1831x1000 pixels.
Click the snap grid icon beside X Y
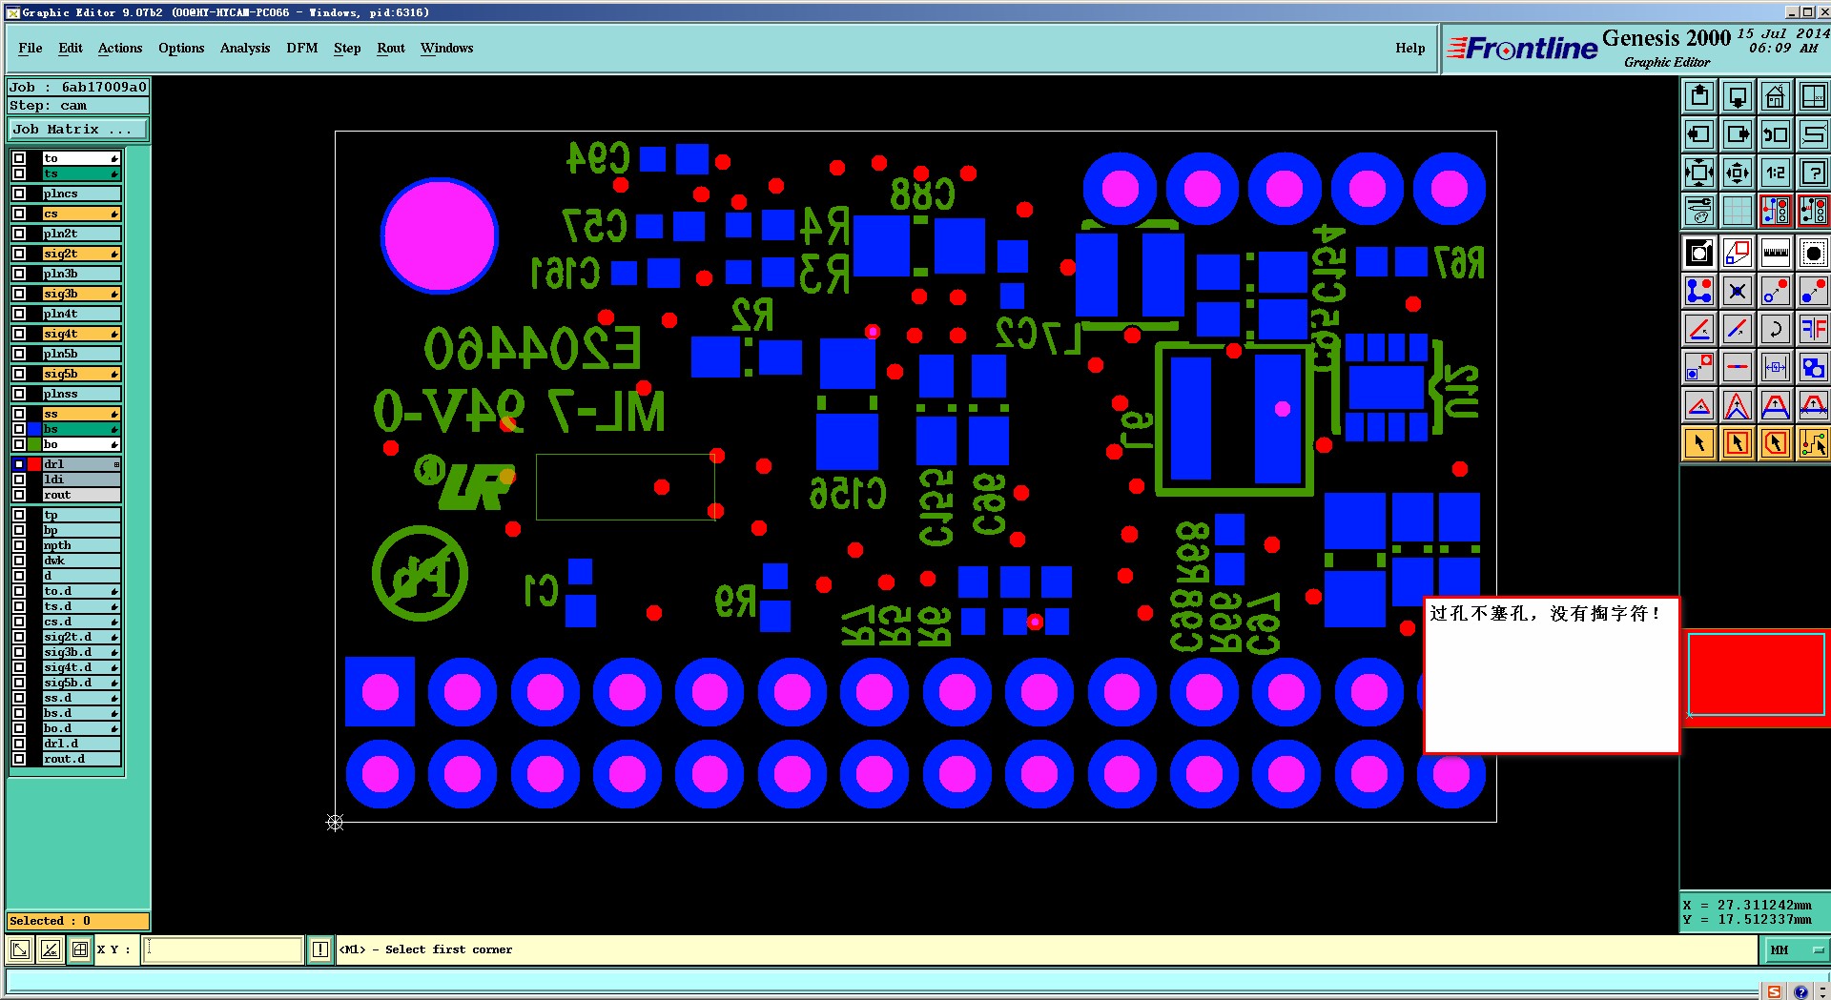[x=80, y=949]
